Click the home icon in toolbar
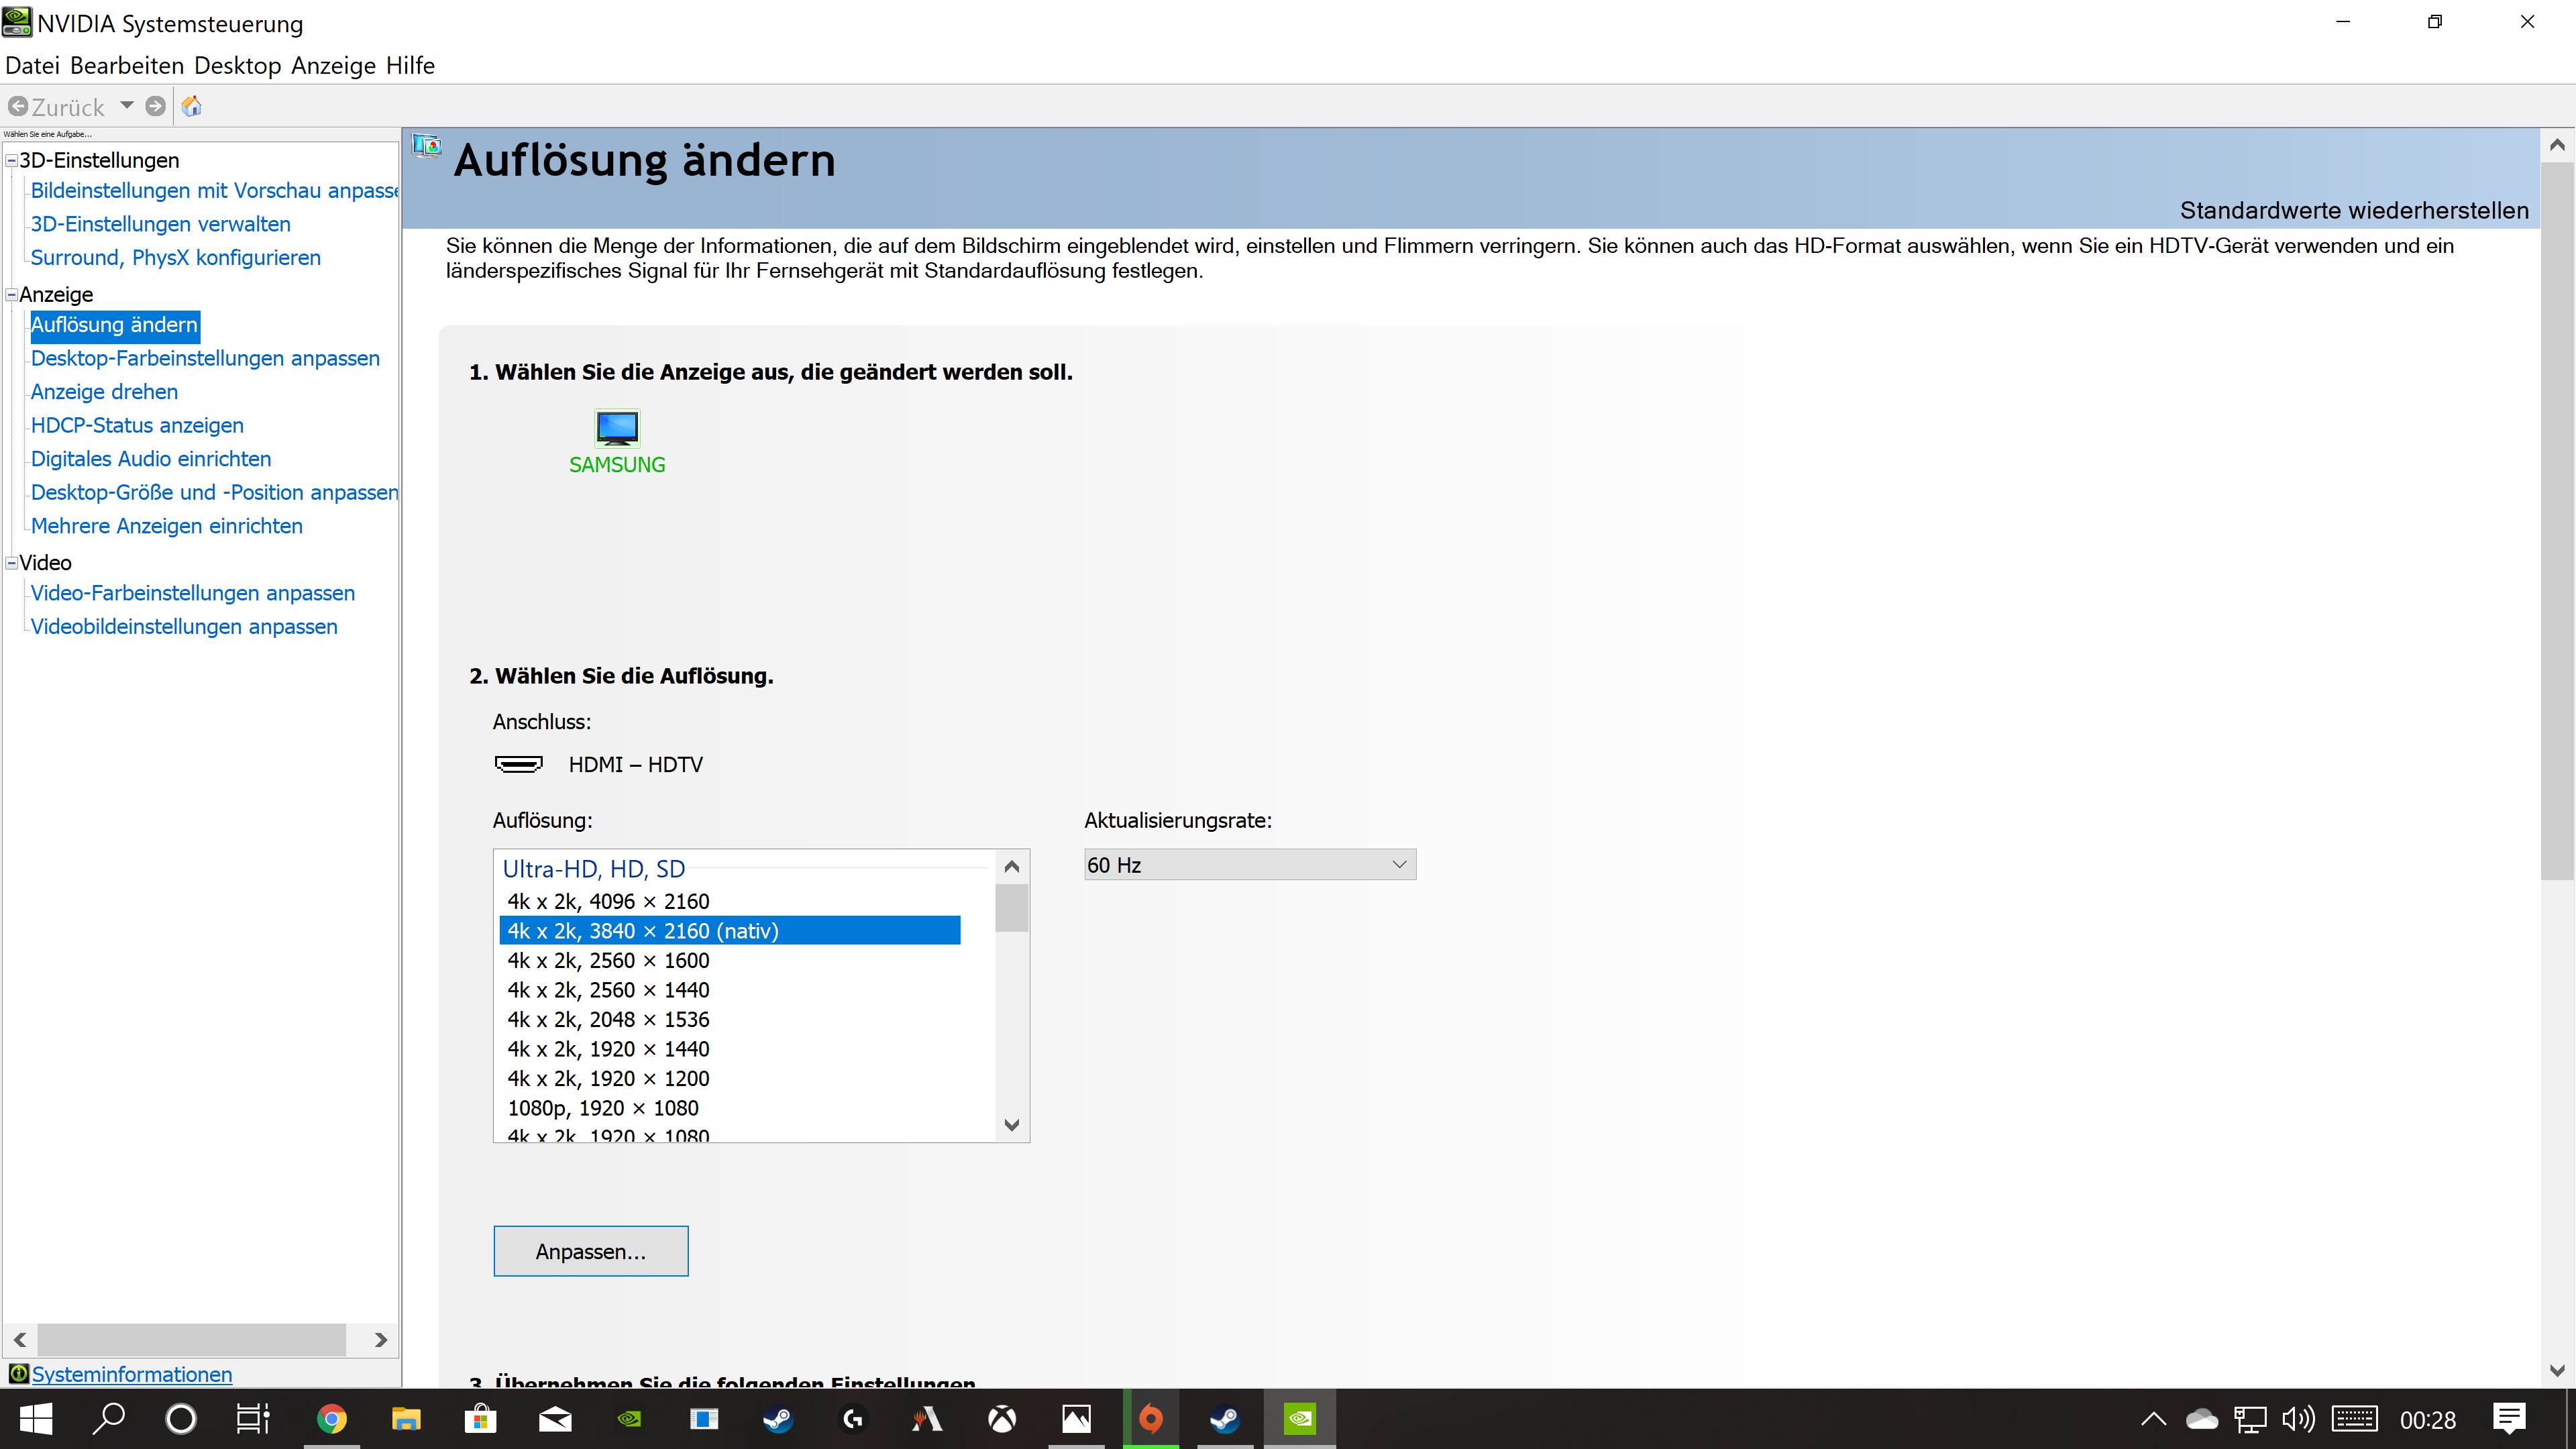The width and height of the screenshot is (2576, 1449). 191,106
